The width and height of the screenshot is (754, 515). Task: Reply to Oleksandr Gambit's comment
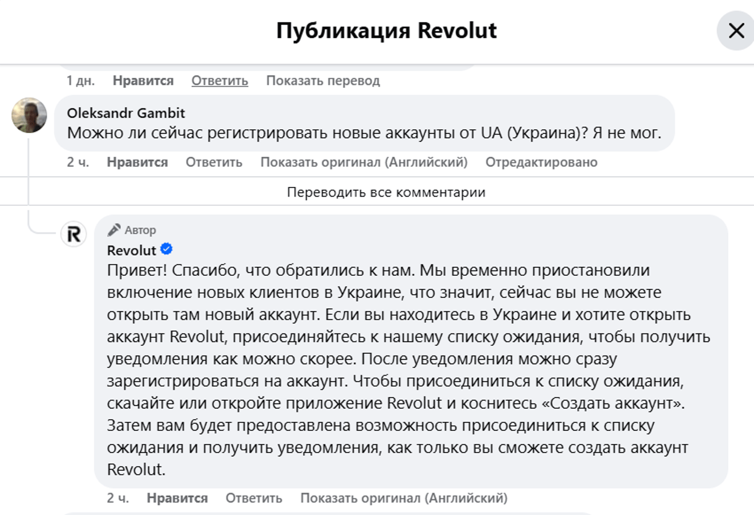(x=214, y=162)
